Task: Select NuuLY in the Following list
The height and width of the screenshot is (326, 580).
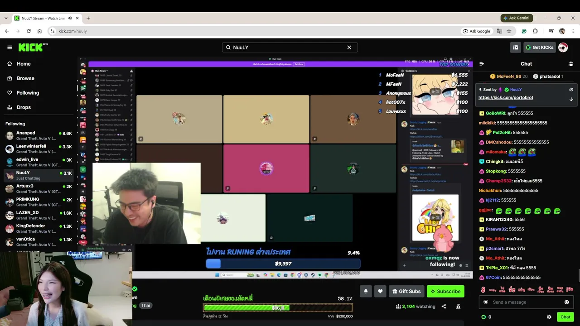Action: (39, 175)
